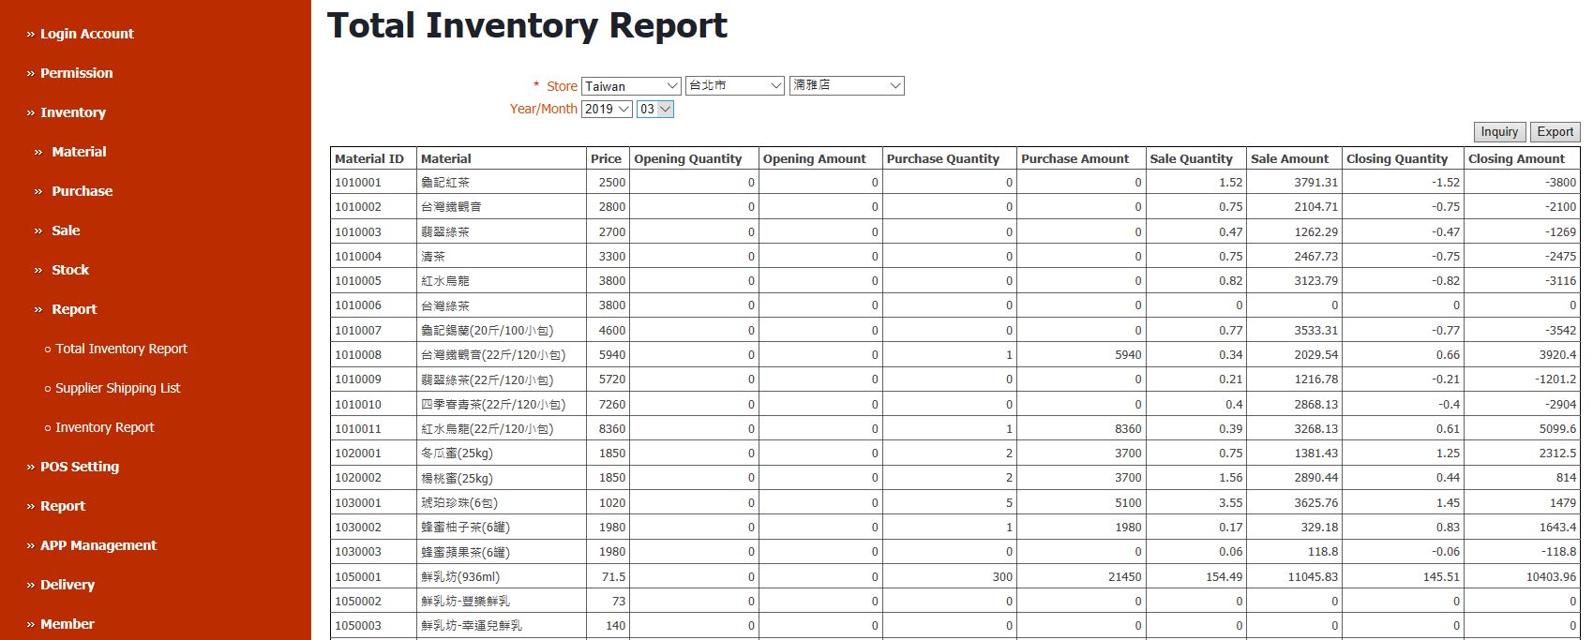Open the top-level Report menu below POS Setting
This screenshot has height=640, width=1593.
tap(62, 506)
